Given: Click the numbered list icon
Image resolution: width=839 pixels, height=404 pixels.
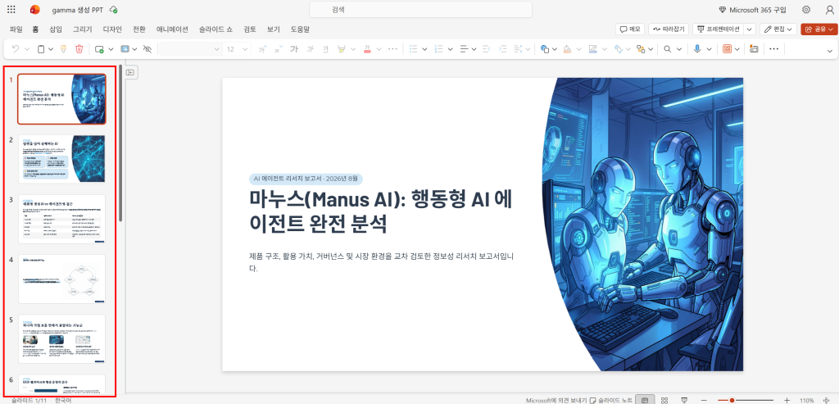Looking at the screenshot, I should [439, 48].
